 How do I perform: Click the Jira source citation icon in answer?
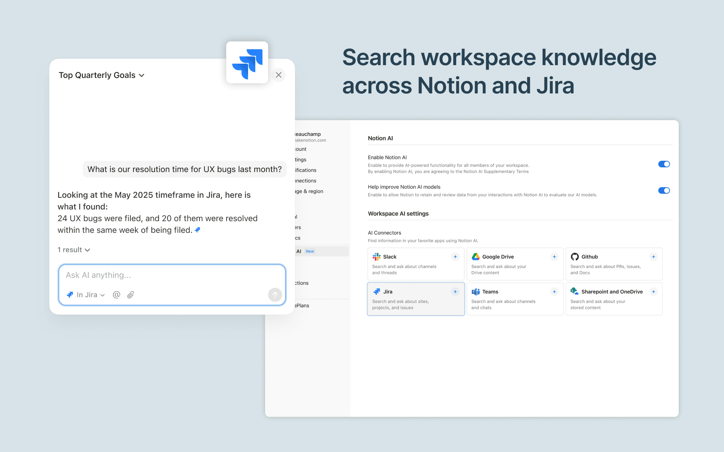tap(197, 230)
